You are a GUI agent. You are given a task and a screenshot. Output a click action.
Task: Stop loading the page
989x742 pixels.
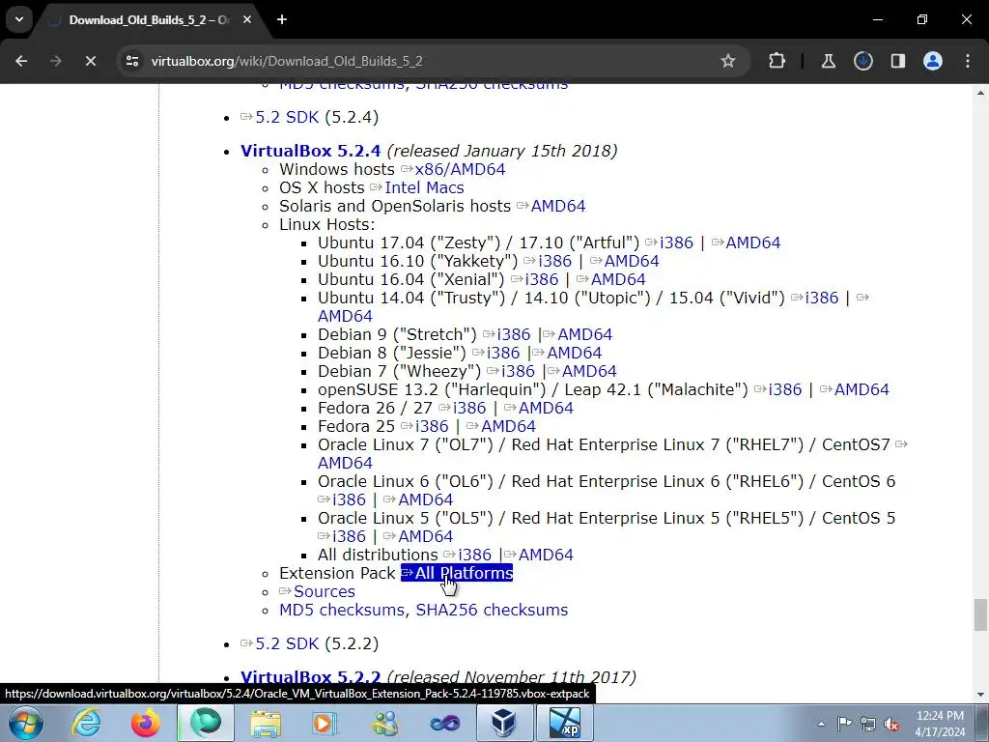pyautogui.click(x=90, y=61)
